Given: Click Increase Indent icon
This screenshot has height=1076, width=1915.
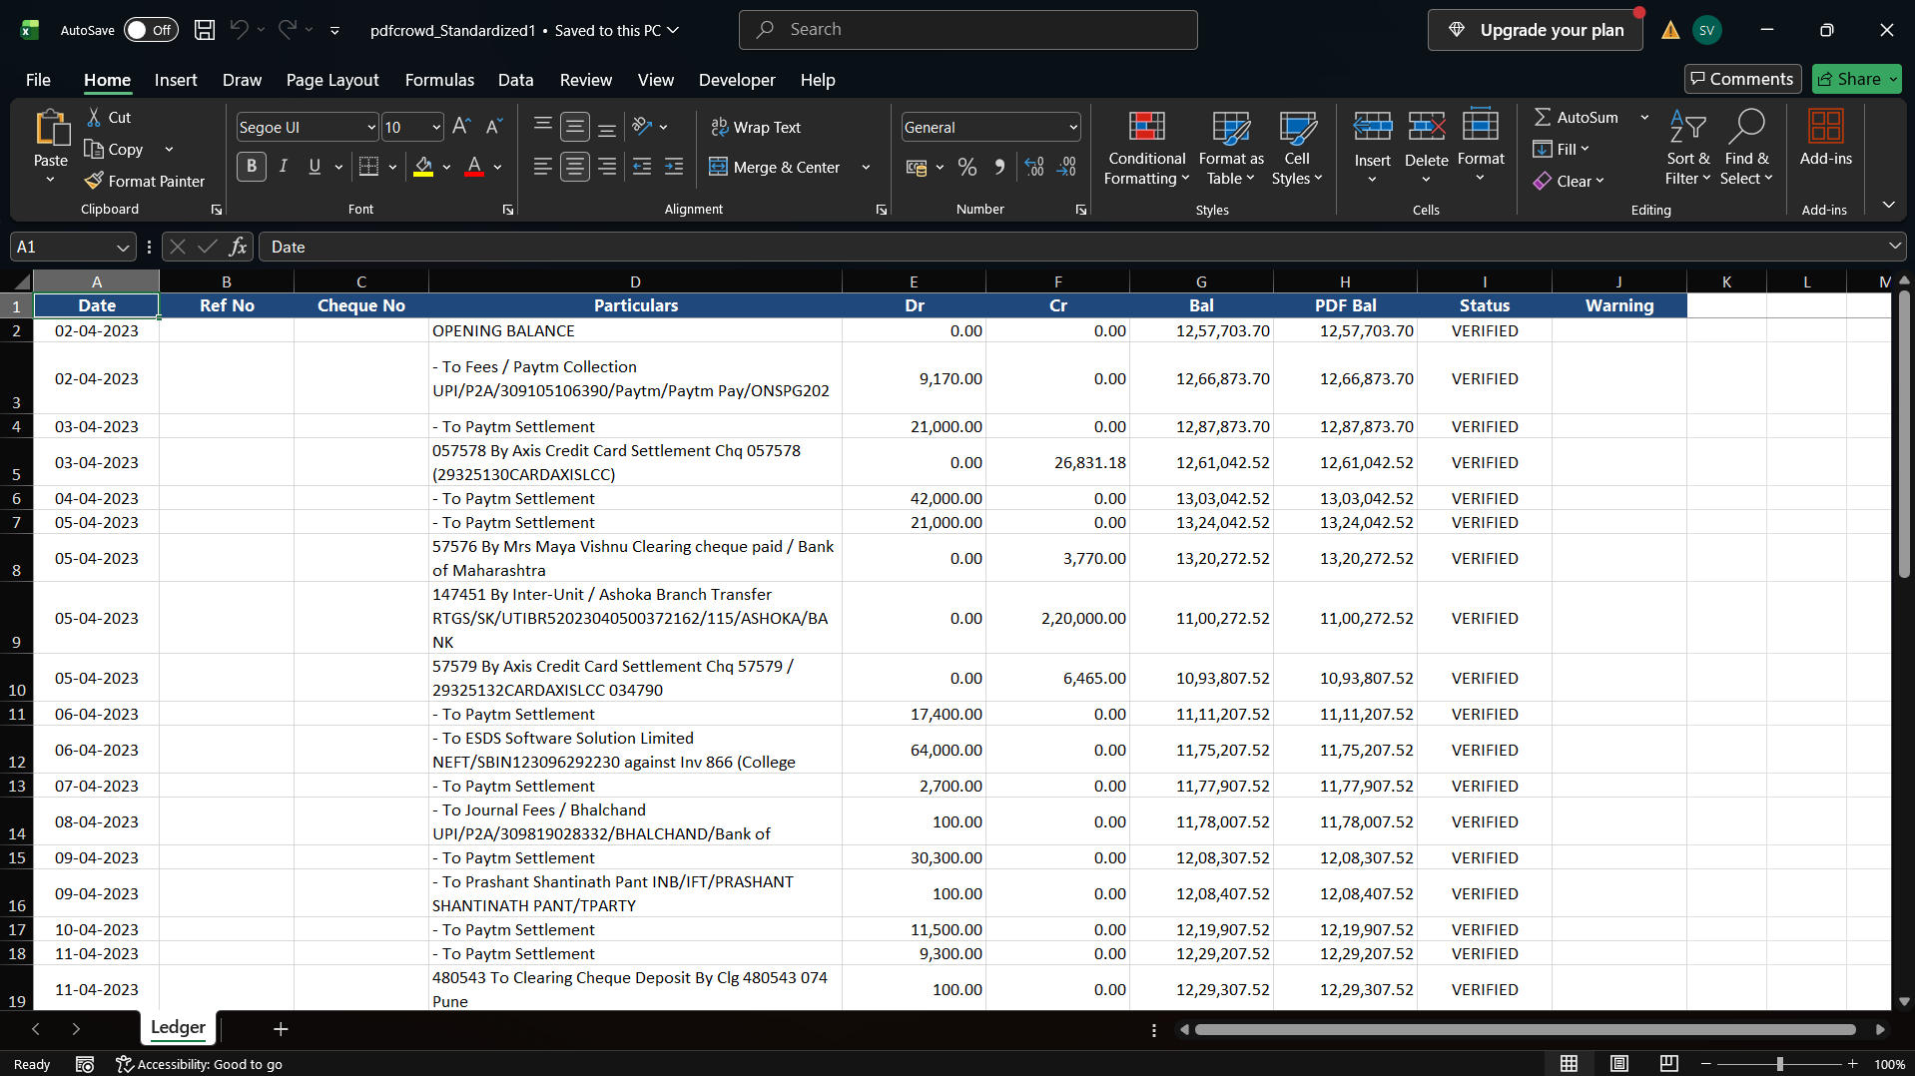Looking at the screenshot, I should 674,167.
